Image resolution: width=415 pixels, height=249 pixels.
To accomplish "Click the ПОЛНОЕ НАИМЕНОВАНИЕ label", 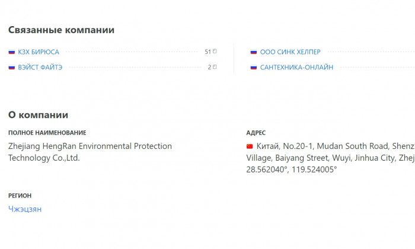I will coord(47,133).
